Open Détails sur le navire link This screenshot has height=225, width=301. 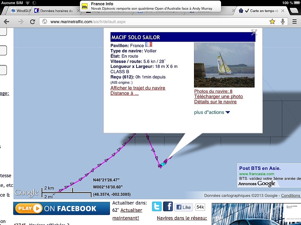215,102
